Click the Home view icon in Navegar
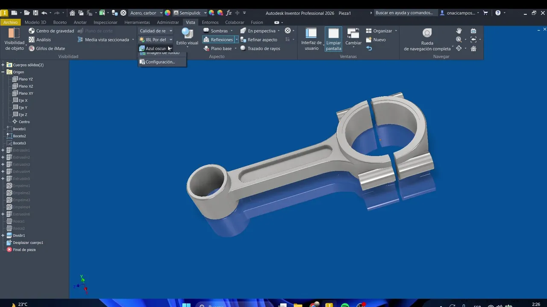This screenshot has width=547, height=307. pos(473,49)
